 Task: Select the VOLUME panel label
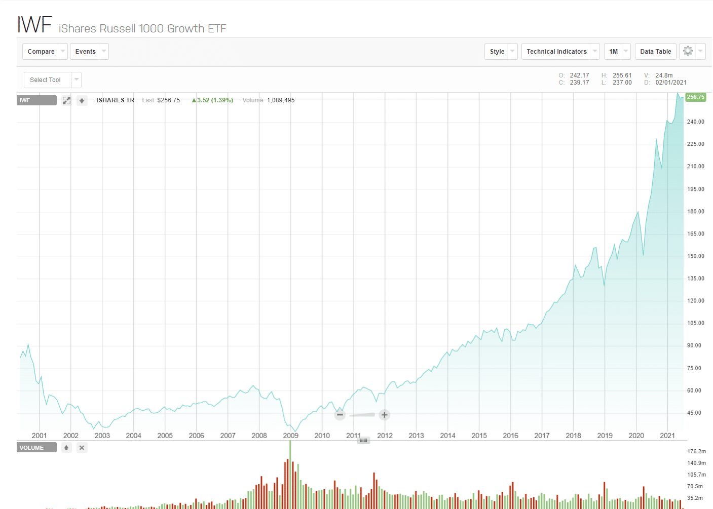[36, 448]
